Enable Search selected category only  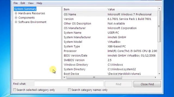tap(14, 90)
